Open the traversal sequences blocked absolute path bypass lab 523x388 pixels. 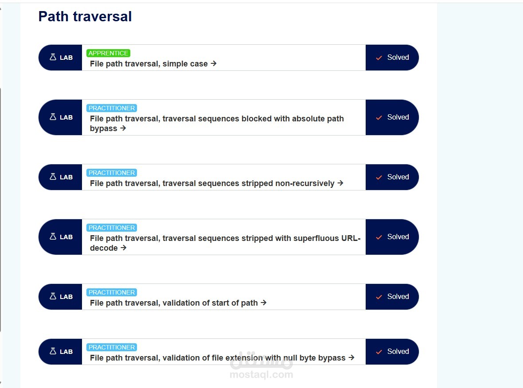click(x=216, y=118)
